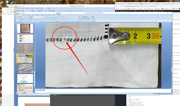Click the New Slide icon in PowerPoint
This screenshot has width=180, height=106.
click(27, 18)
